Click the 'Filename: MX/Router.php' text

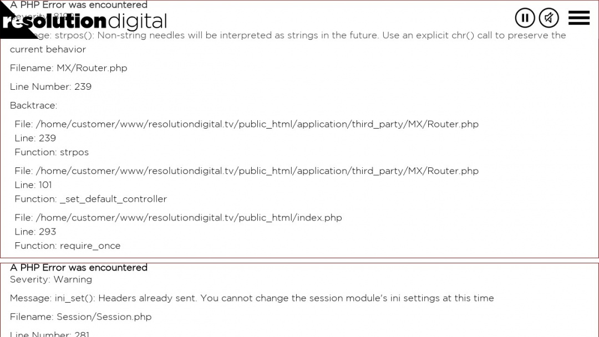tap(68, 68)
